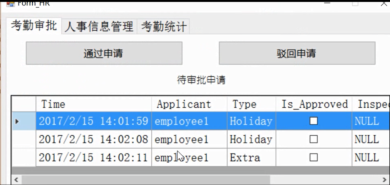
Task: Click the Applicant column header
Action: click(x=190, y=104)
